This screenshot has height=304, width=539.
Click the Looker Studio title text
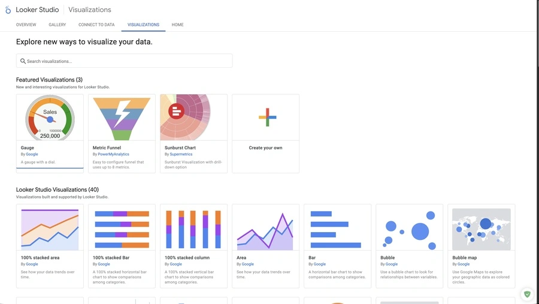point(37,10)
